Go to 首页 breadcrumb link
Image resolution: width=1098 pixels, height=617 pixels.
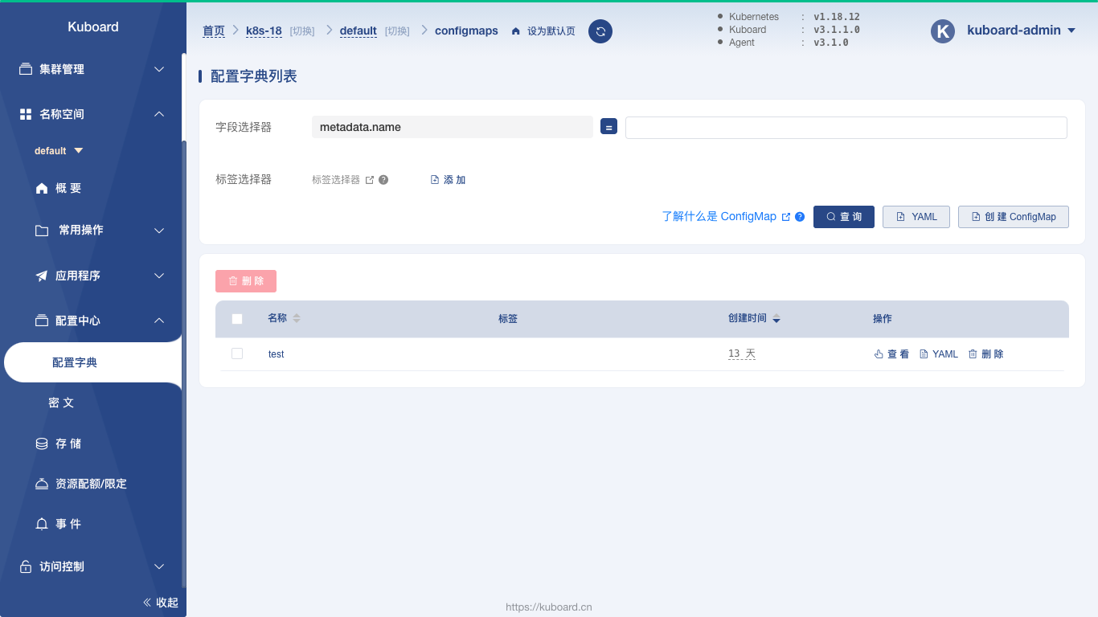pos(214,31)
